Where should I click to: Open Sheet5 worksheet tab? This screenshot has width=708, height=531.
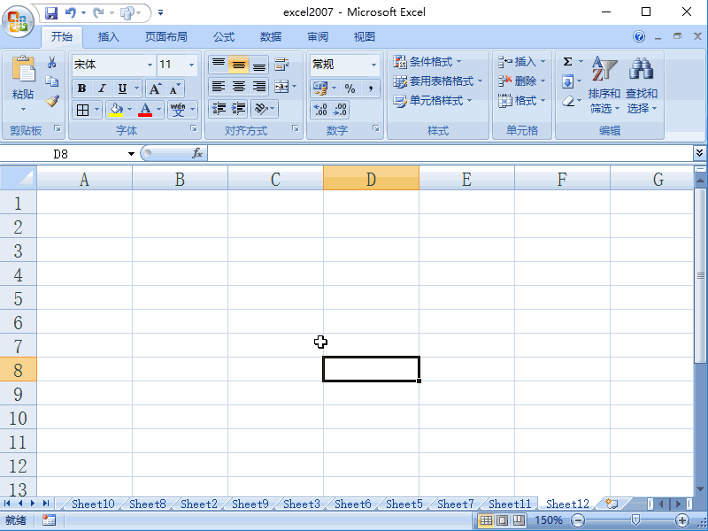click(404, 504)
